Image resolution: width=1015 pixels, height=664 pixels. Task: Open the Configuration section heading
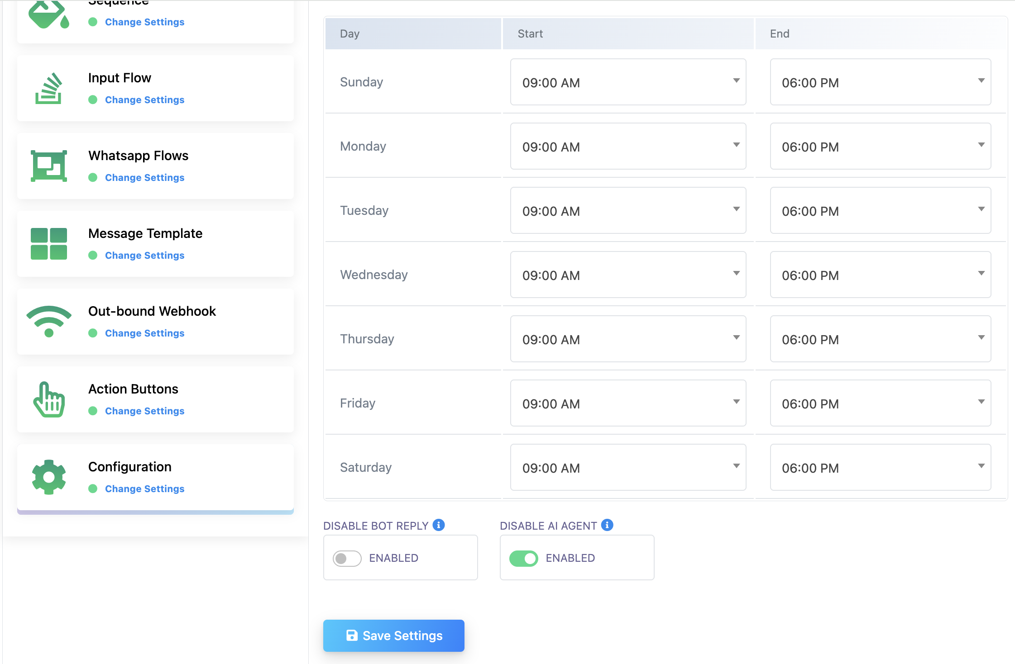[129, 467]
